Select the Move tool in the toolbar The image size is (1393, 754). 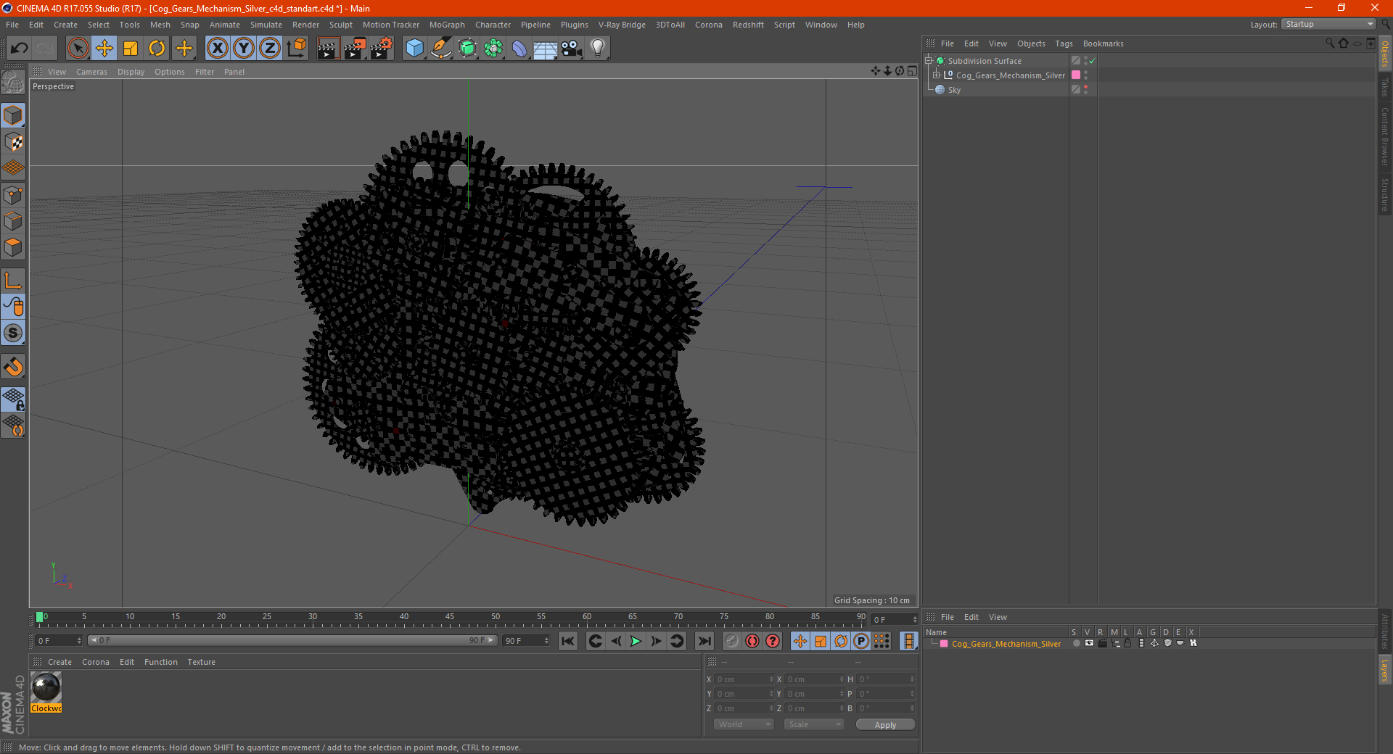[104, 49]
